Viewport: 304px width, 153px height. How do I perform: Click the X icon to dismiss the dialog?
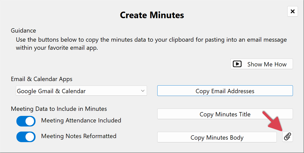(x=292, y=11)
